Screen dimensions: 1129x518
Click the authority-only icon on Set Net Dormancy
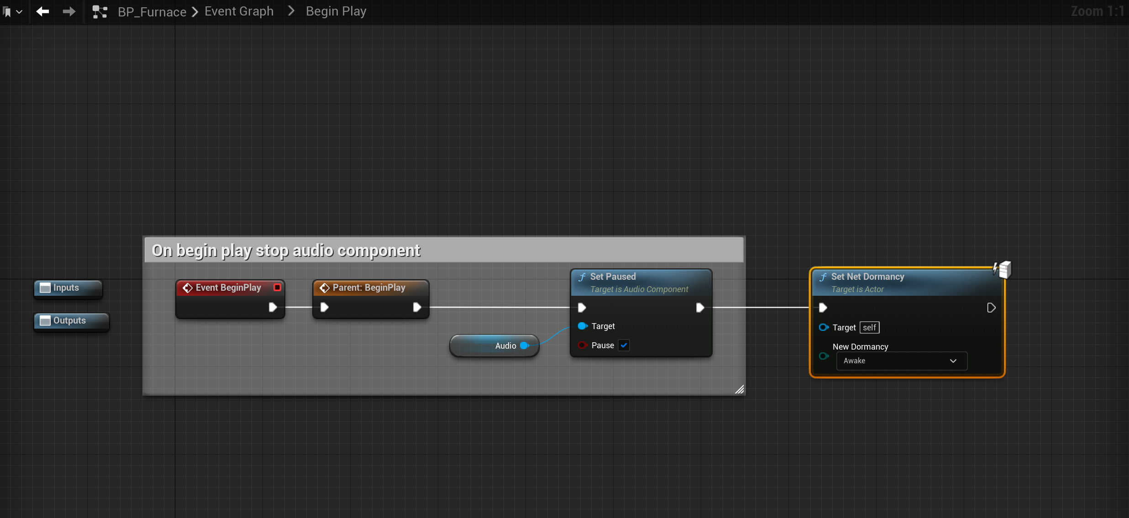coord(1003,269)
